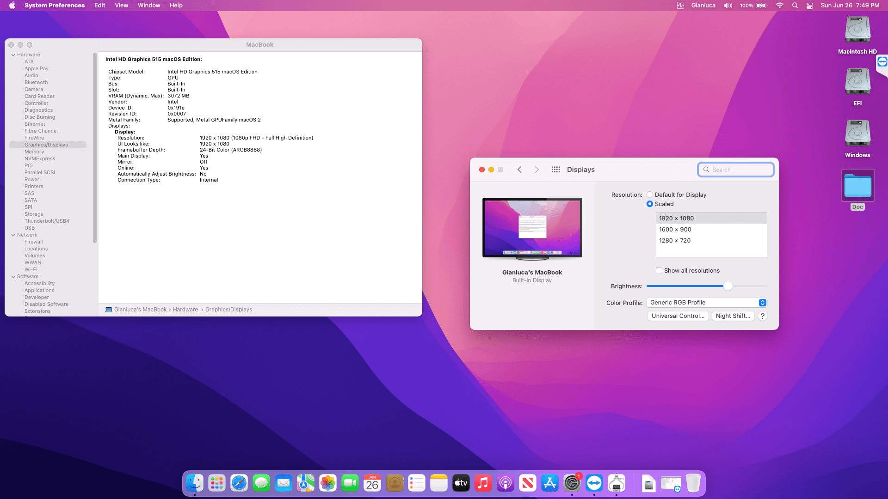Open the Trash in the Dock
This screenshot has width=888, height=499.
pyautogui.click(x=693, y=483)
